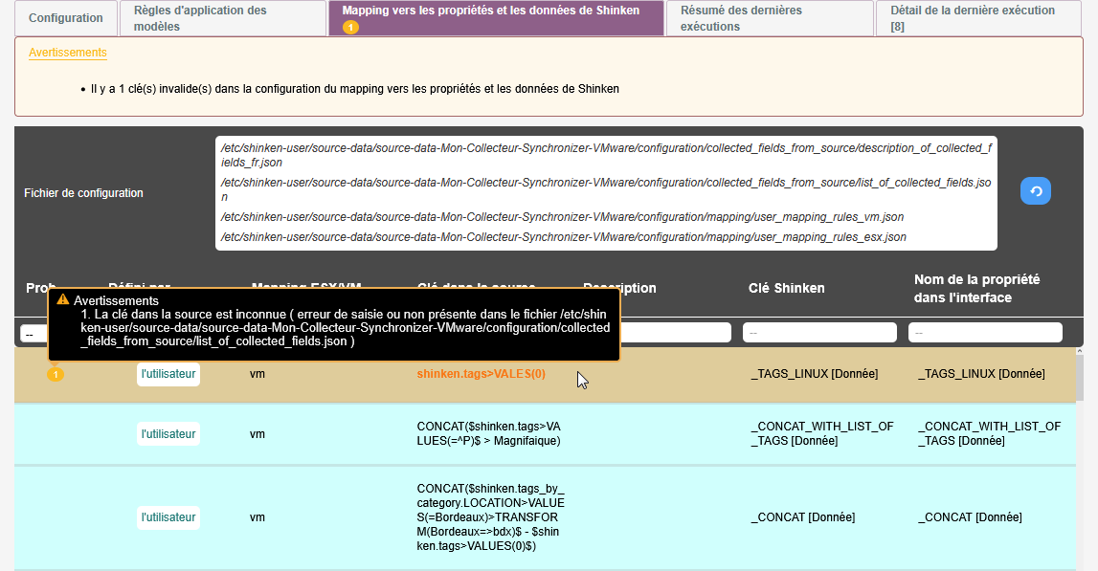
Task: Click the orange warning badge in first row
Action: 56,374
